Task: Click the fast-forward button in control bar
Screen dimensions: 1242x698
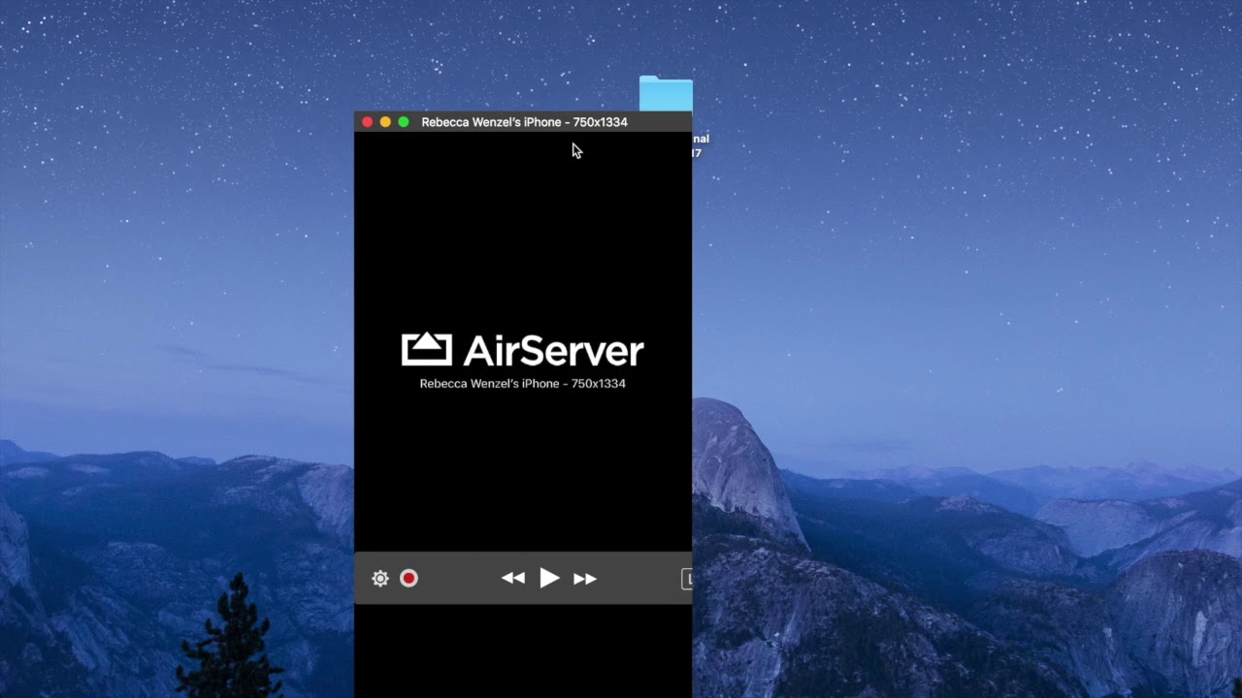Action: (x=585, y=579)
